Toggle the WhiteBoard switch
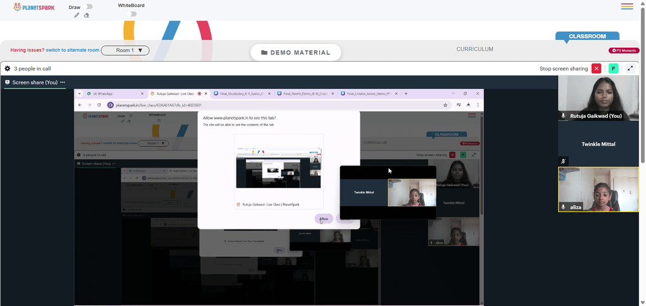 tap(131, 14)
